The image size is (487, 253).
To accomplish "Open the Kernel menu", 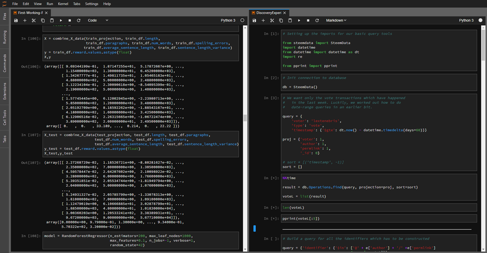I will [63, 4].
